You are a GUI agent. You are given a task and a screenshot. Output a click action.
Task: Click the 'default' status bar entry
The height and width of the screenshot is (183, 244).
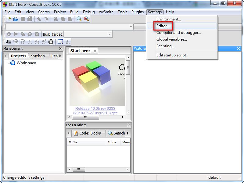point(214,178)
